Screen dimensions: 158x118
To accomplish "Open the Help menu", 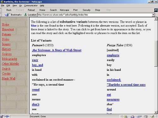I will click(42, 6).
